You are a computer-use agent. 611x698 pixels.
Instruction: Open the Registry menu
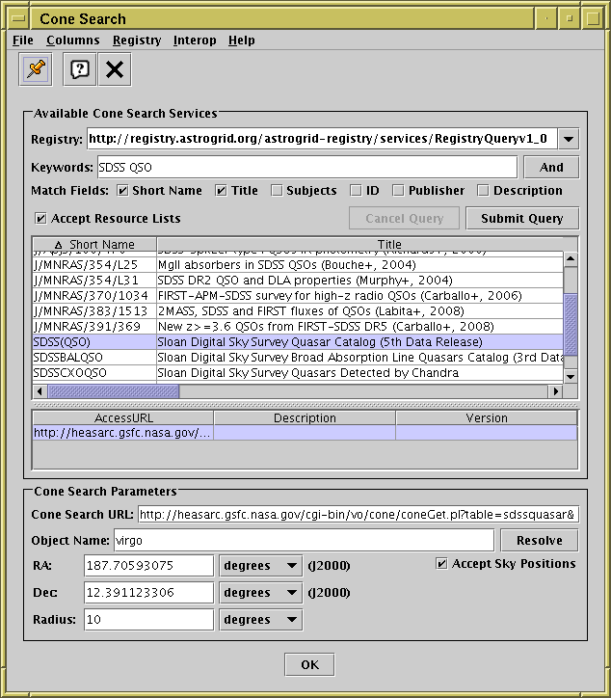tap(137, 40)
